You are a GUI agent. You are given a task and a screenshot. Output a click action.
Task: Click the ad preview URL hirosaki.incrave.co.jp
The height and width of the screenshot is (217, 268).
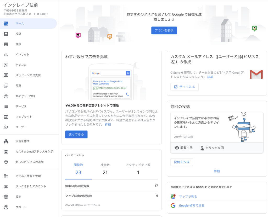(x=113, y=88)
